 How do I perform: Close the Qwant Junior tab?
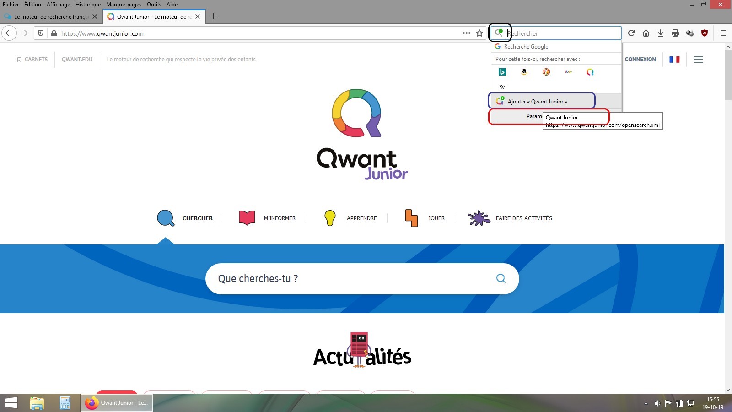point(198,16)
